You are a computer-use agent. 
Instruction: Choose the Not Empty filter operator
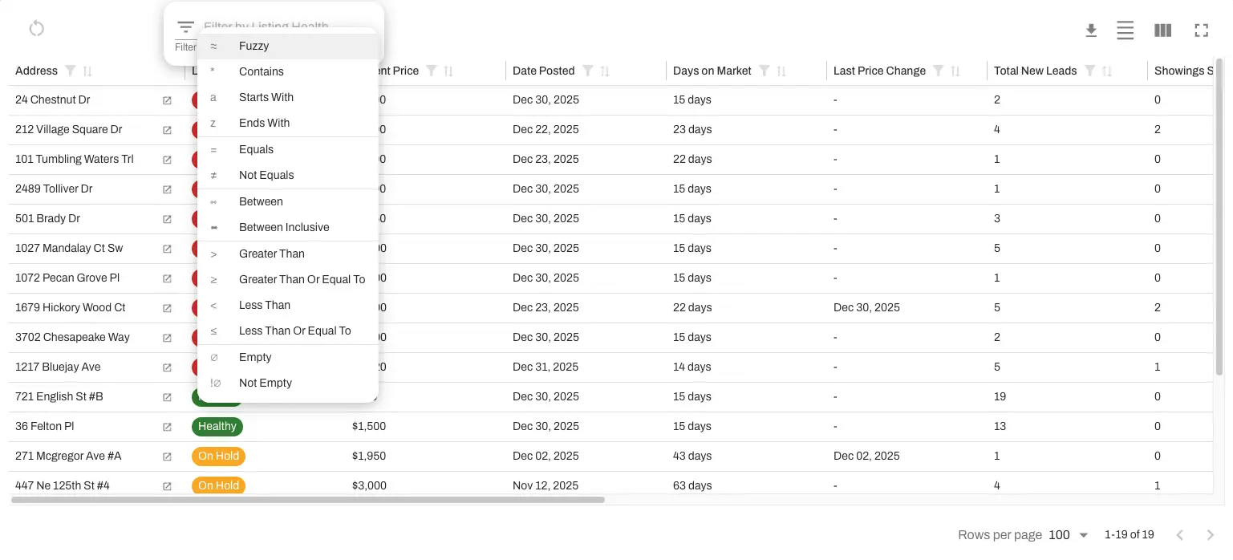pyautogui.click(x=265, y=383)
